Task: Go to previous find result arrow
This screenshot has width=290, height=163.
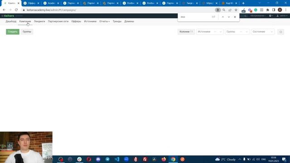Action: point(223,17)
